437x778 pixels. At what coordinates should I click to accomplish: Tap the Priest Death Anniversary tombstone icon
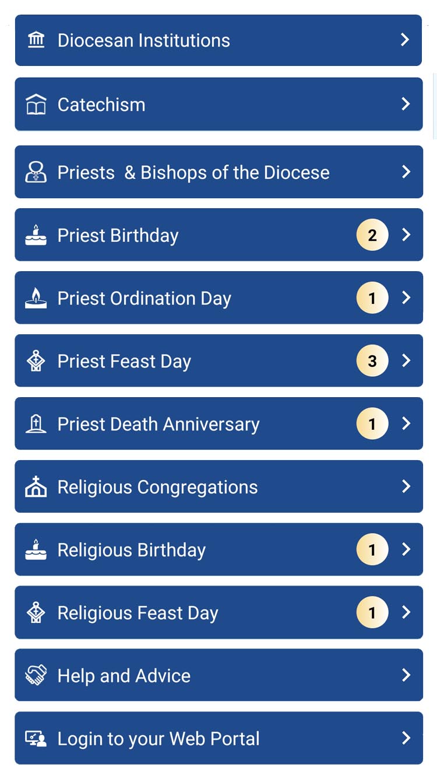[36, 424]
